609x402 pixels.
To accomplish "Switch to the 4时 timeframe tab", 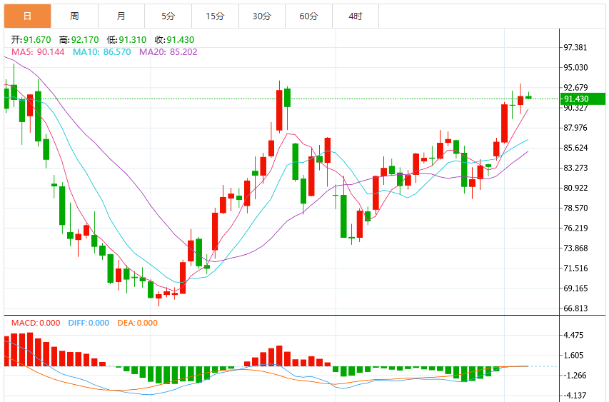I will click(x=356, y=16).
